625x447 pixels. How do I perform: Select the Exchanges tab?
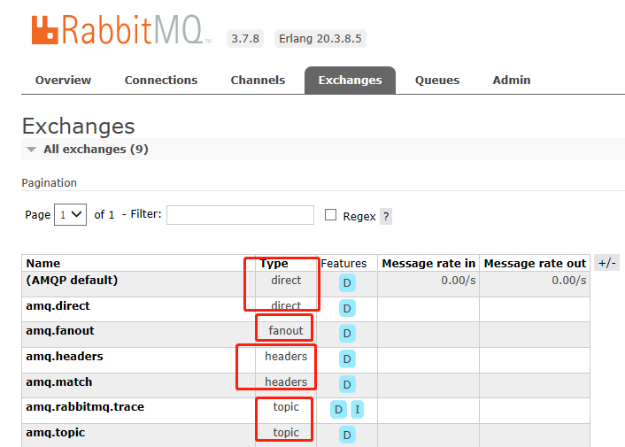[350, 81]
